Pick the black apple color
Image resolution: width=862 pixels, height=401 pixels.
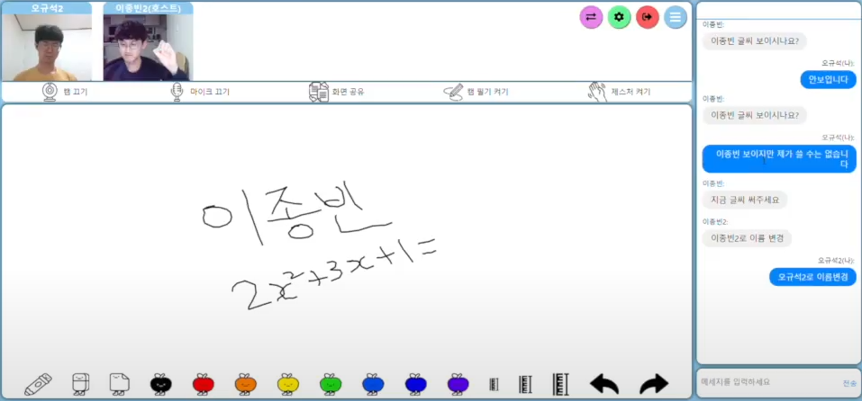[x=161, y=383]
